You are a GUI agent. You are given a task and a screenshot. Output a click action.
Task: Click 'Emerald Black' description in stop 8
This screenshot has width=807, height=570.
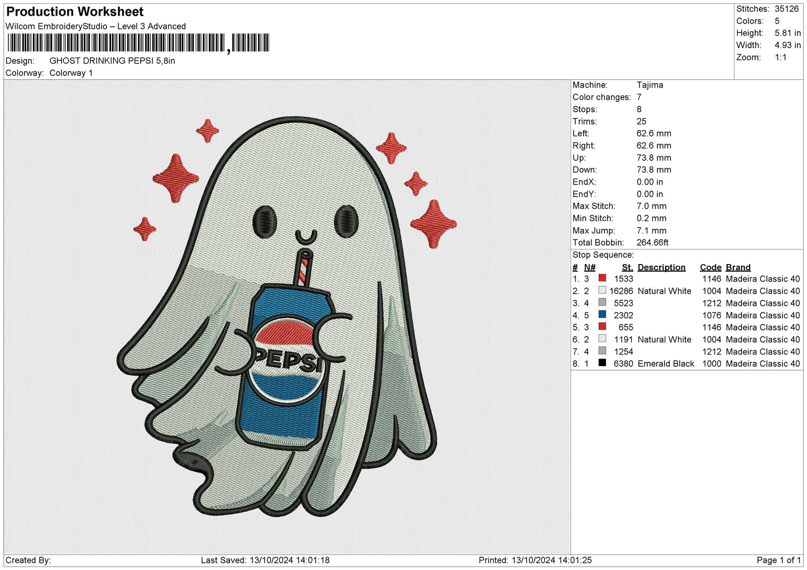pyautogui.click(x=666, y=363)
